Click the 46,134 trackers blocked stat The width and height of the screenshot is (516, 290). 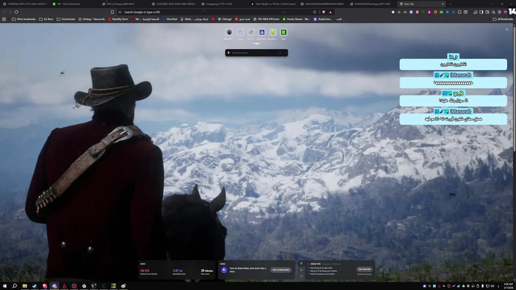(x=148, y=272)
